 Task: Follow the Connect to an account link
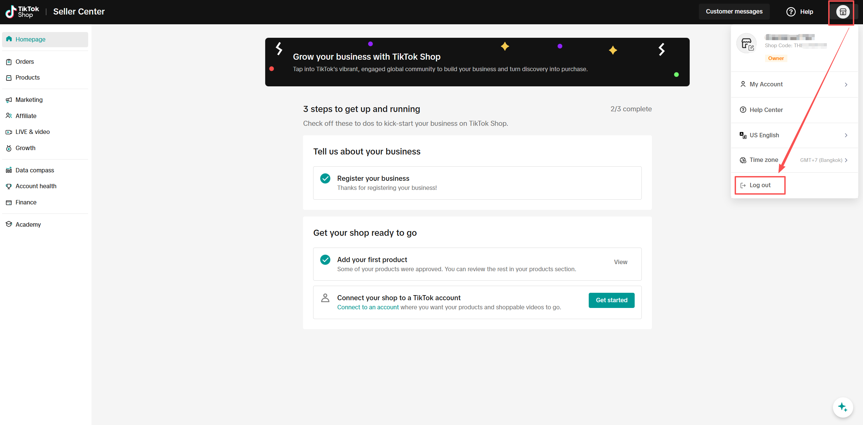click(x=367, y=307)
